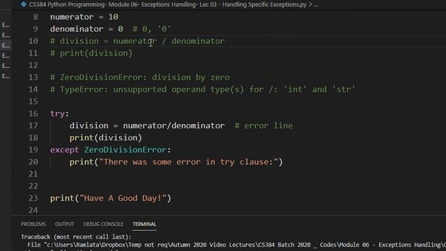Switch to the PROBLEMS panel tab

coord(33,224)
